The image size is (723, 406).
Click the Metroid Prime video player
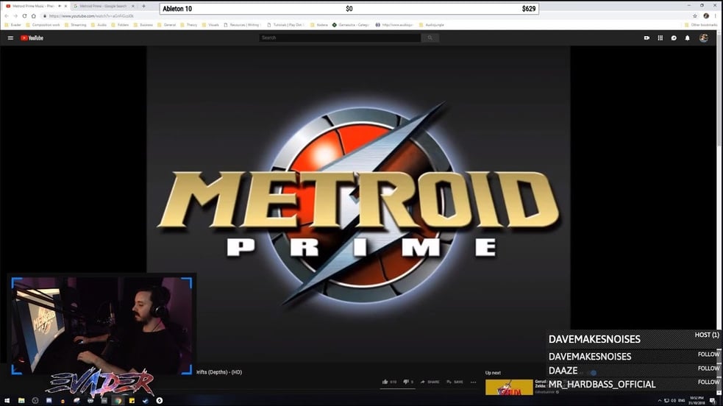pos(358,203)
